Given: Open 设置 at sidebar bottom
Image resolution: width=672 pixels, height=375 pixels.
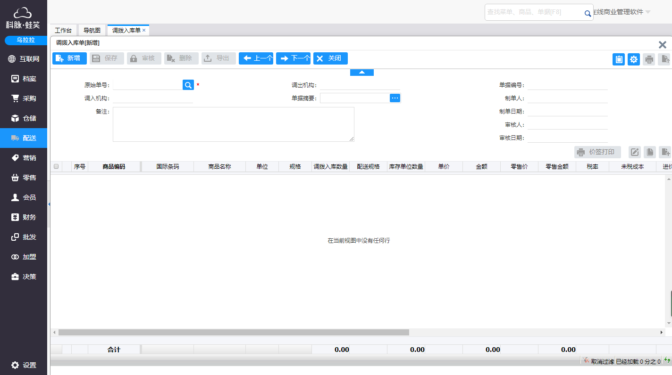Looking at the screenshot, I should click(x=24, y=365).
